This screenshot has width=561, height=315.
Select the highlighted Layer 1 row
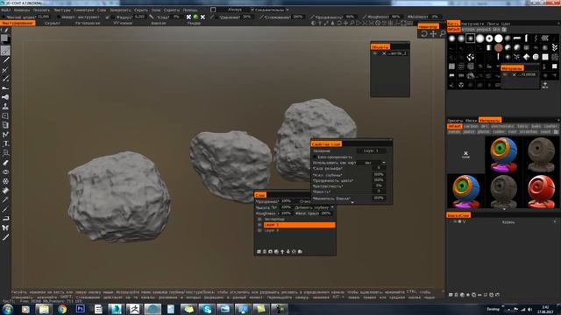tap(299, 225)
